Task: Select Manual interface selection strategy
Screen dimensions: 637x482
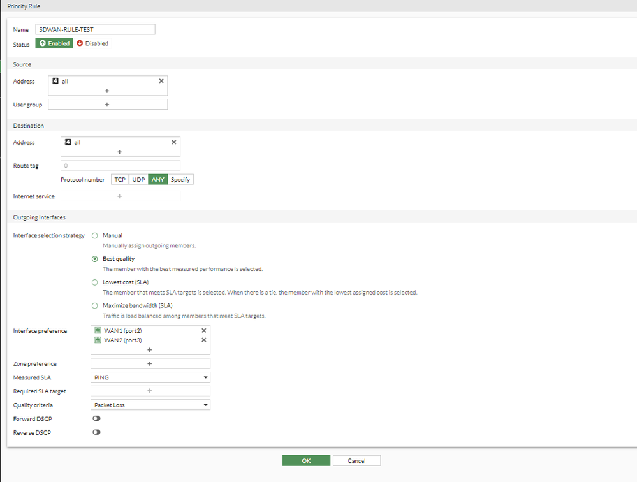Action: [x=95, y=235]
